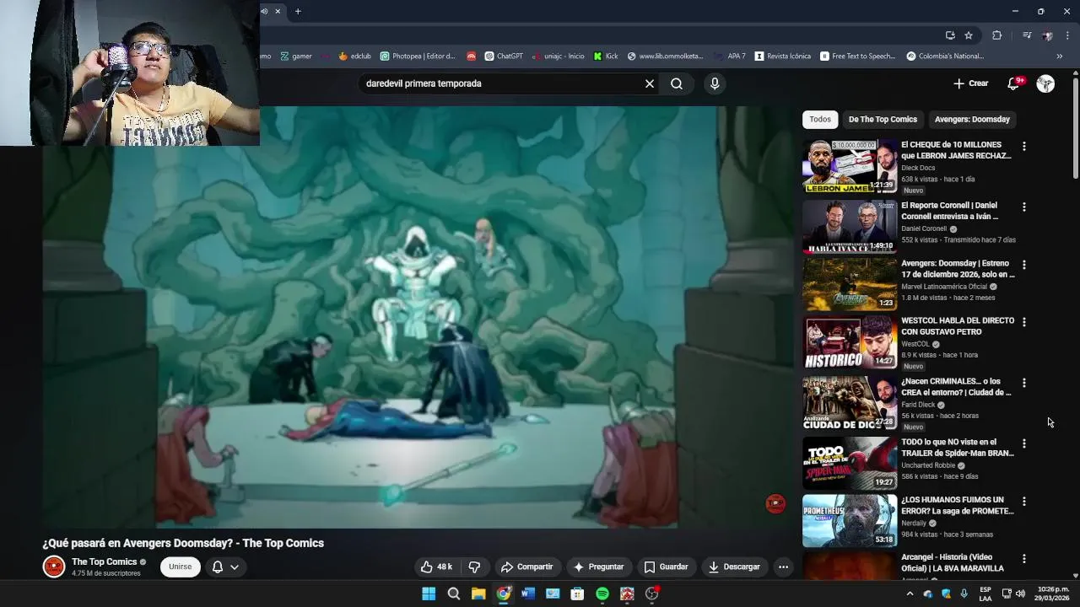Image resolution: width=1080 pixels, height=607 pixels.
Task: Click the taskbar search icon
Action: pyautogui.click(x=454, y=594)
